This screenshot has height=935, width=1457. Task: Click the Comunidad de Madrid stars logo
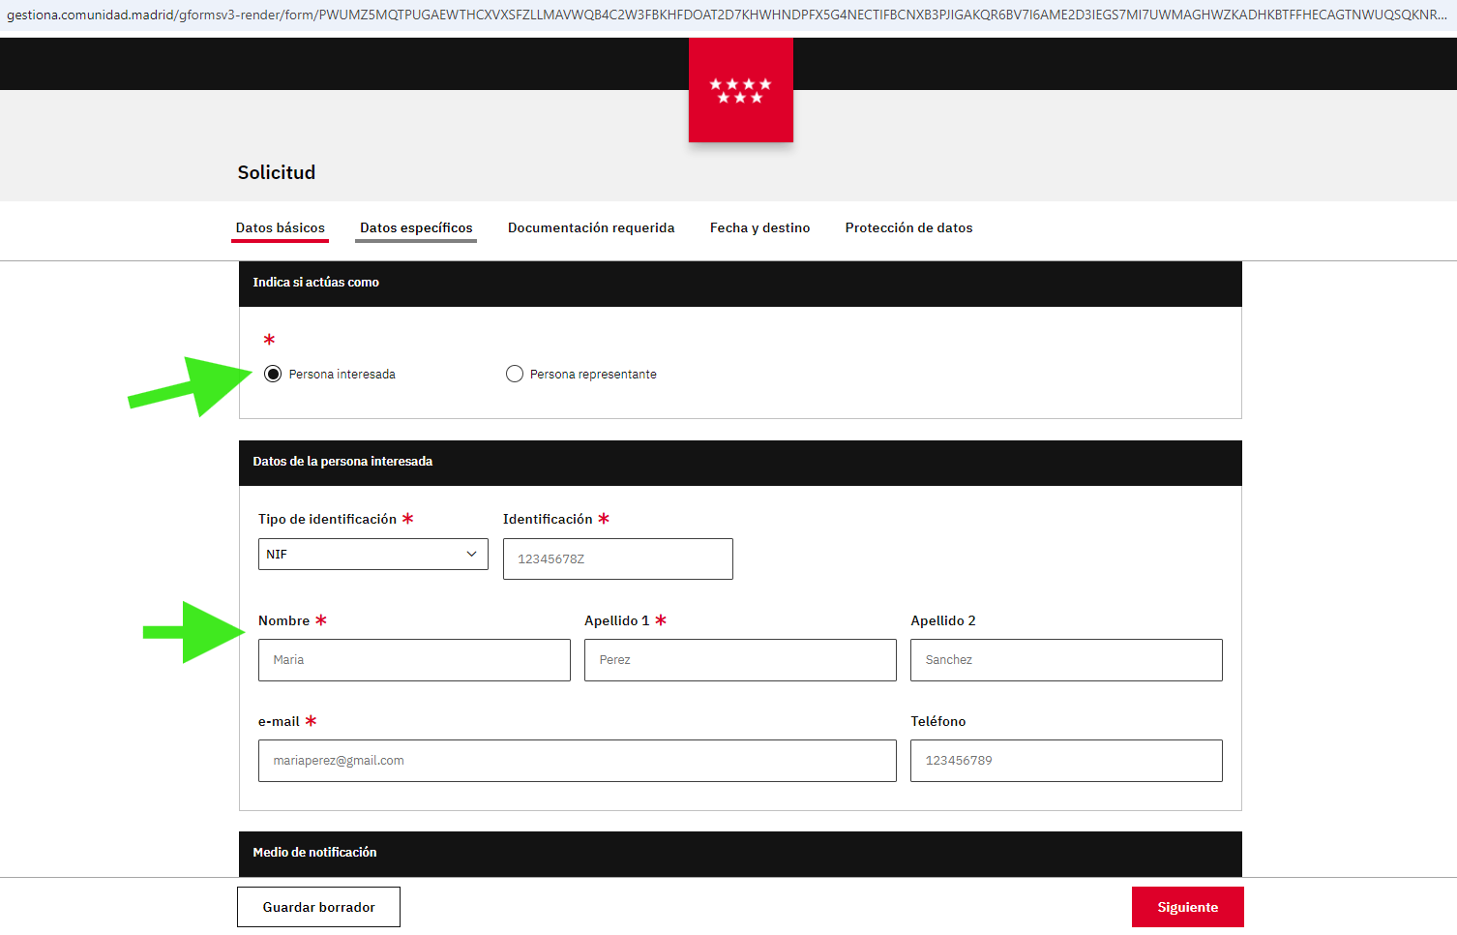click(x=740, y=91)
